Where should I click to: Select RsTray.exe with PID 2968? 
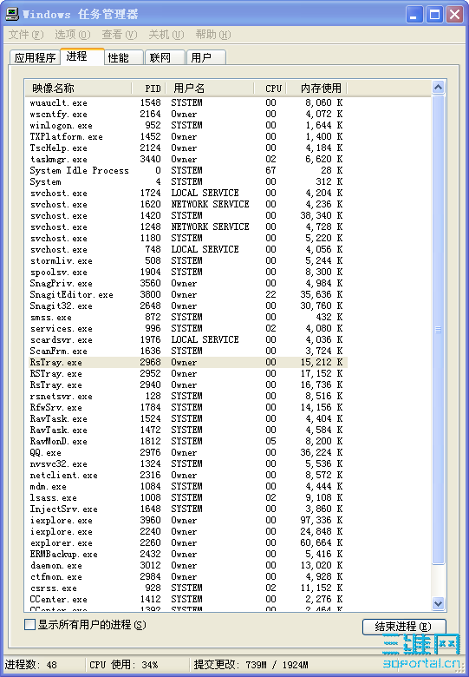188,362
